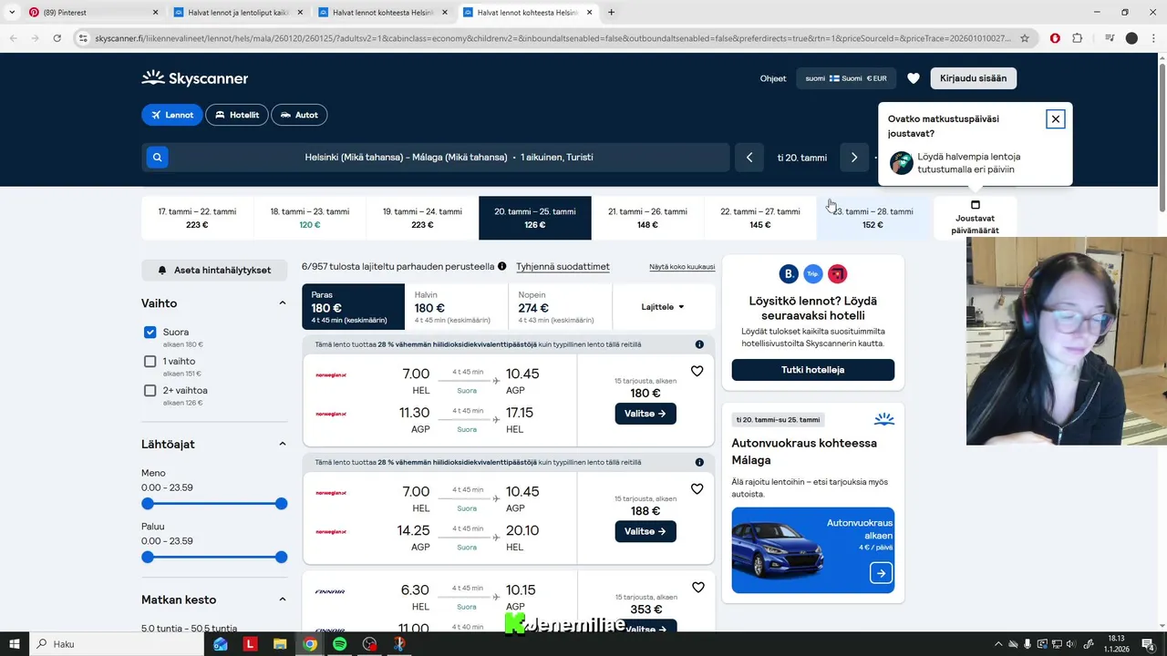This screenshot has width=1167, height=656.
Task: Close the flexible dates popup
Action: (1055, 119)
